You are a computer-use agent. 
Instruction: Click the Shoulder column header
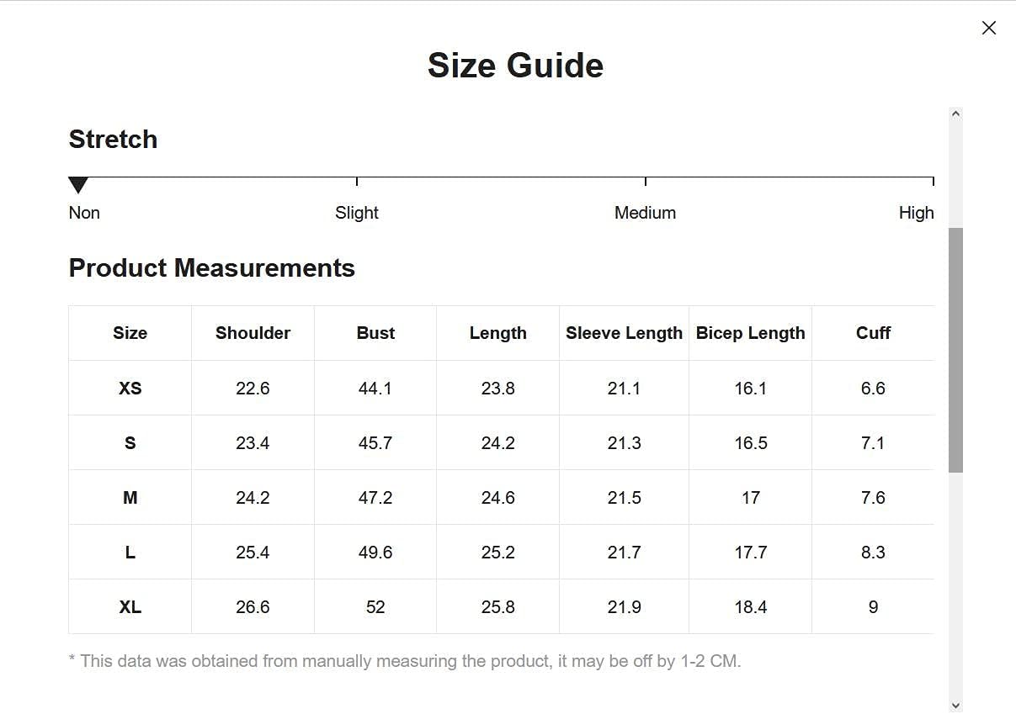pyautogui.click(x=253, y=333)
